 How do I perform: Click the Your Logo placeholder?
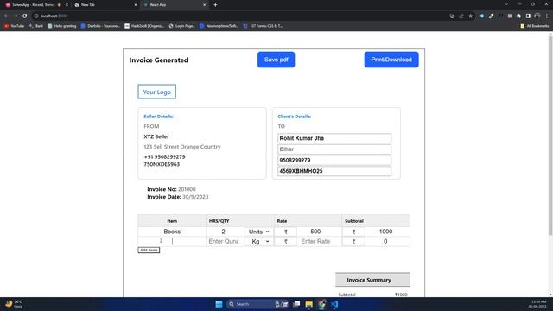tap(157, 92)
